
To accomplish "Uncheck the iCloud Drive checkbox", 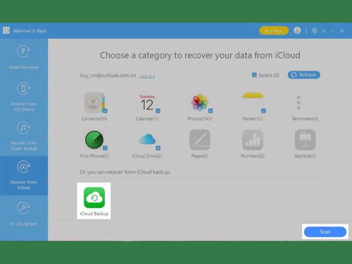I will (x=158, y=148).
